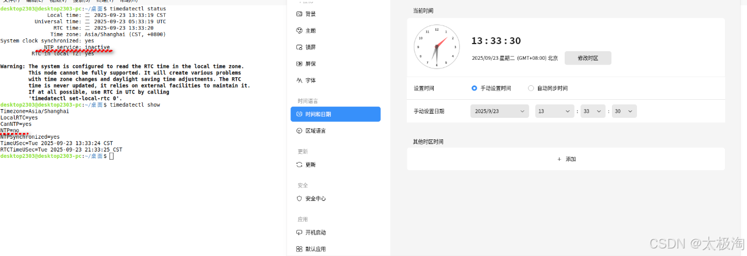Select the 时间和日期 sidebar item
This screenshot has width=747, height=256.
pyautogui.click(x=335, y=114)
